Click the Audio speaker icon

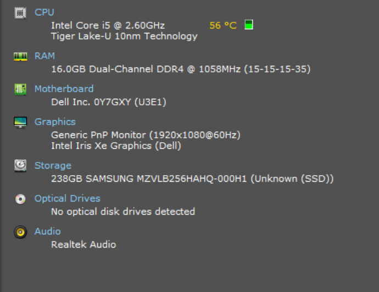20,232
